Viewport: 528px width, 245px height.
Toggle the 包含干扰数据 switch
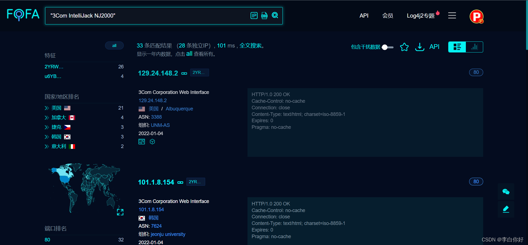point(387,47)
